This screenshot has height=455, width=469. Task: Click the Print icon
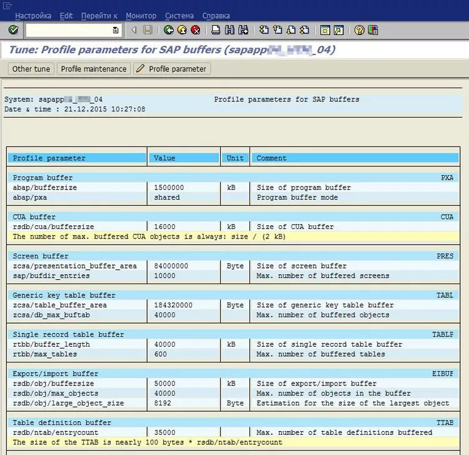point(216,30)
